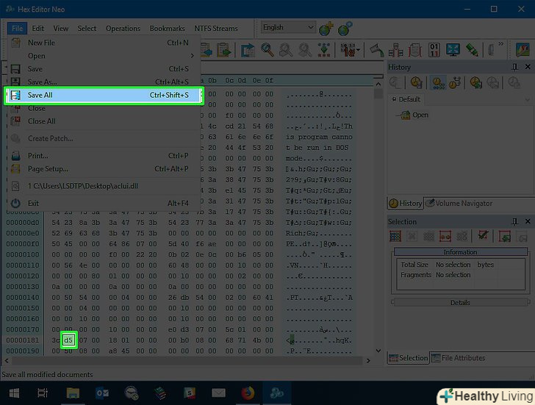Screen dimensions: 535x405
Task: Expand the toolbar overflow chevron
Action: pos(500,43)
